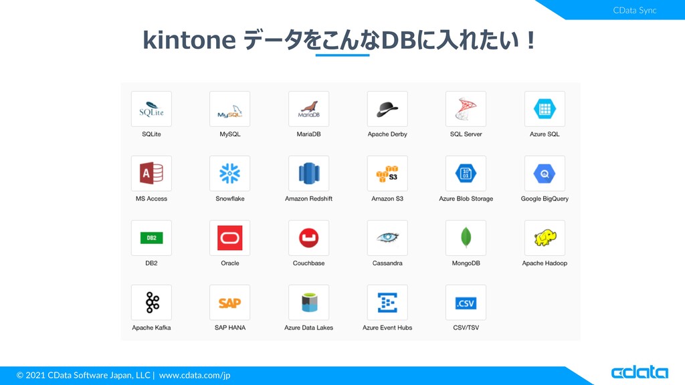Click the MS Access icon
Screen dimensions: 685x385
pos(151,173)
